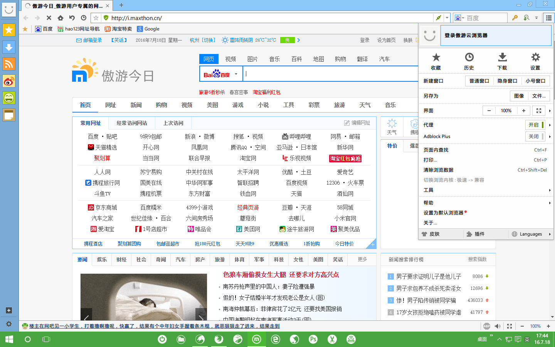This screenshot has height=347, width=555.
Task: Expand weather details chevron
Action: (298, 40)
